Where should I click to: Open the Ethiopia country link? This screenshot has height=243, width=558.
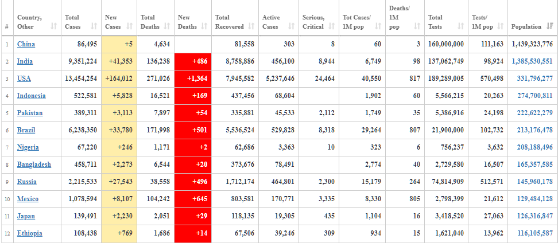click(29, 233)
